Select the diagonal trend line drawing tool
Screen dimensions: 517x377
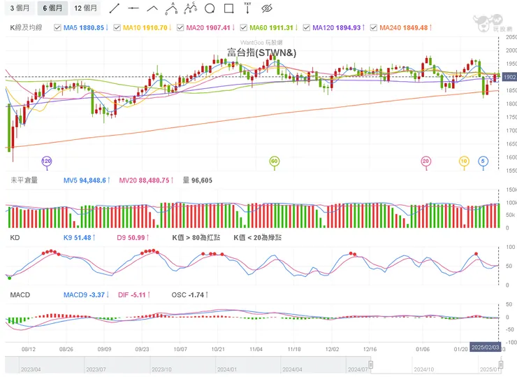115,8
